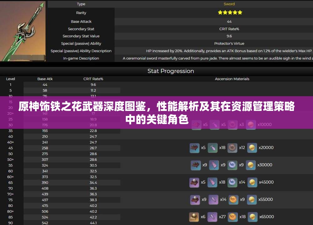Click CRIT Rate value 34.4 at level 65

93,182
